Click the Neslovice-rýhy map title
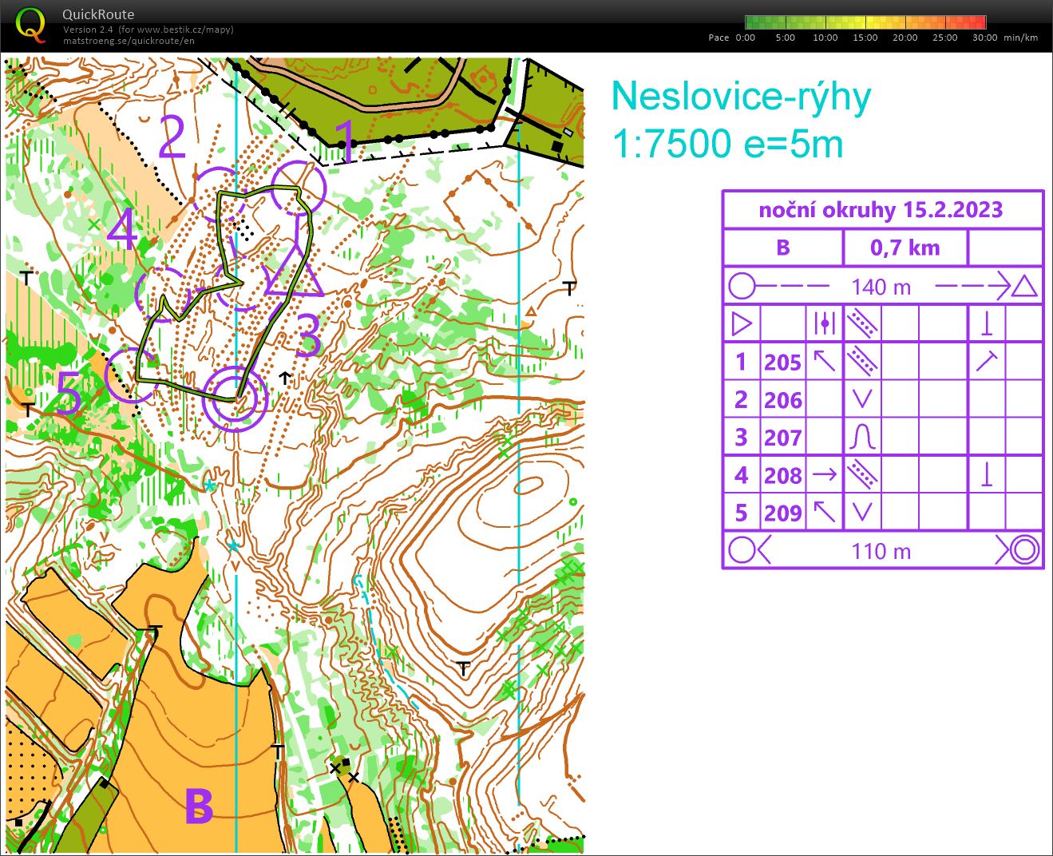The image size is (1053, 856). (x=741, y=97)
